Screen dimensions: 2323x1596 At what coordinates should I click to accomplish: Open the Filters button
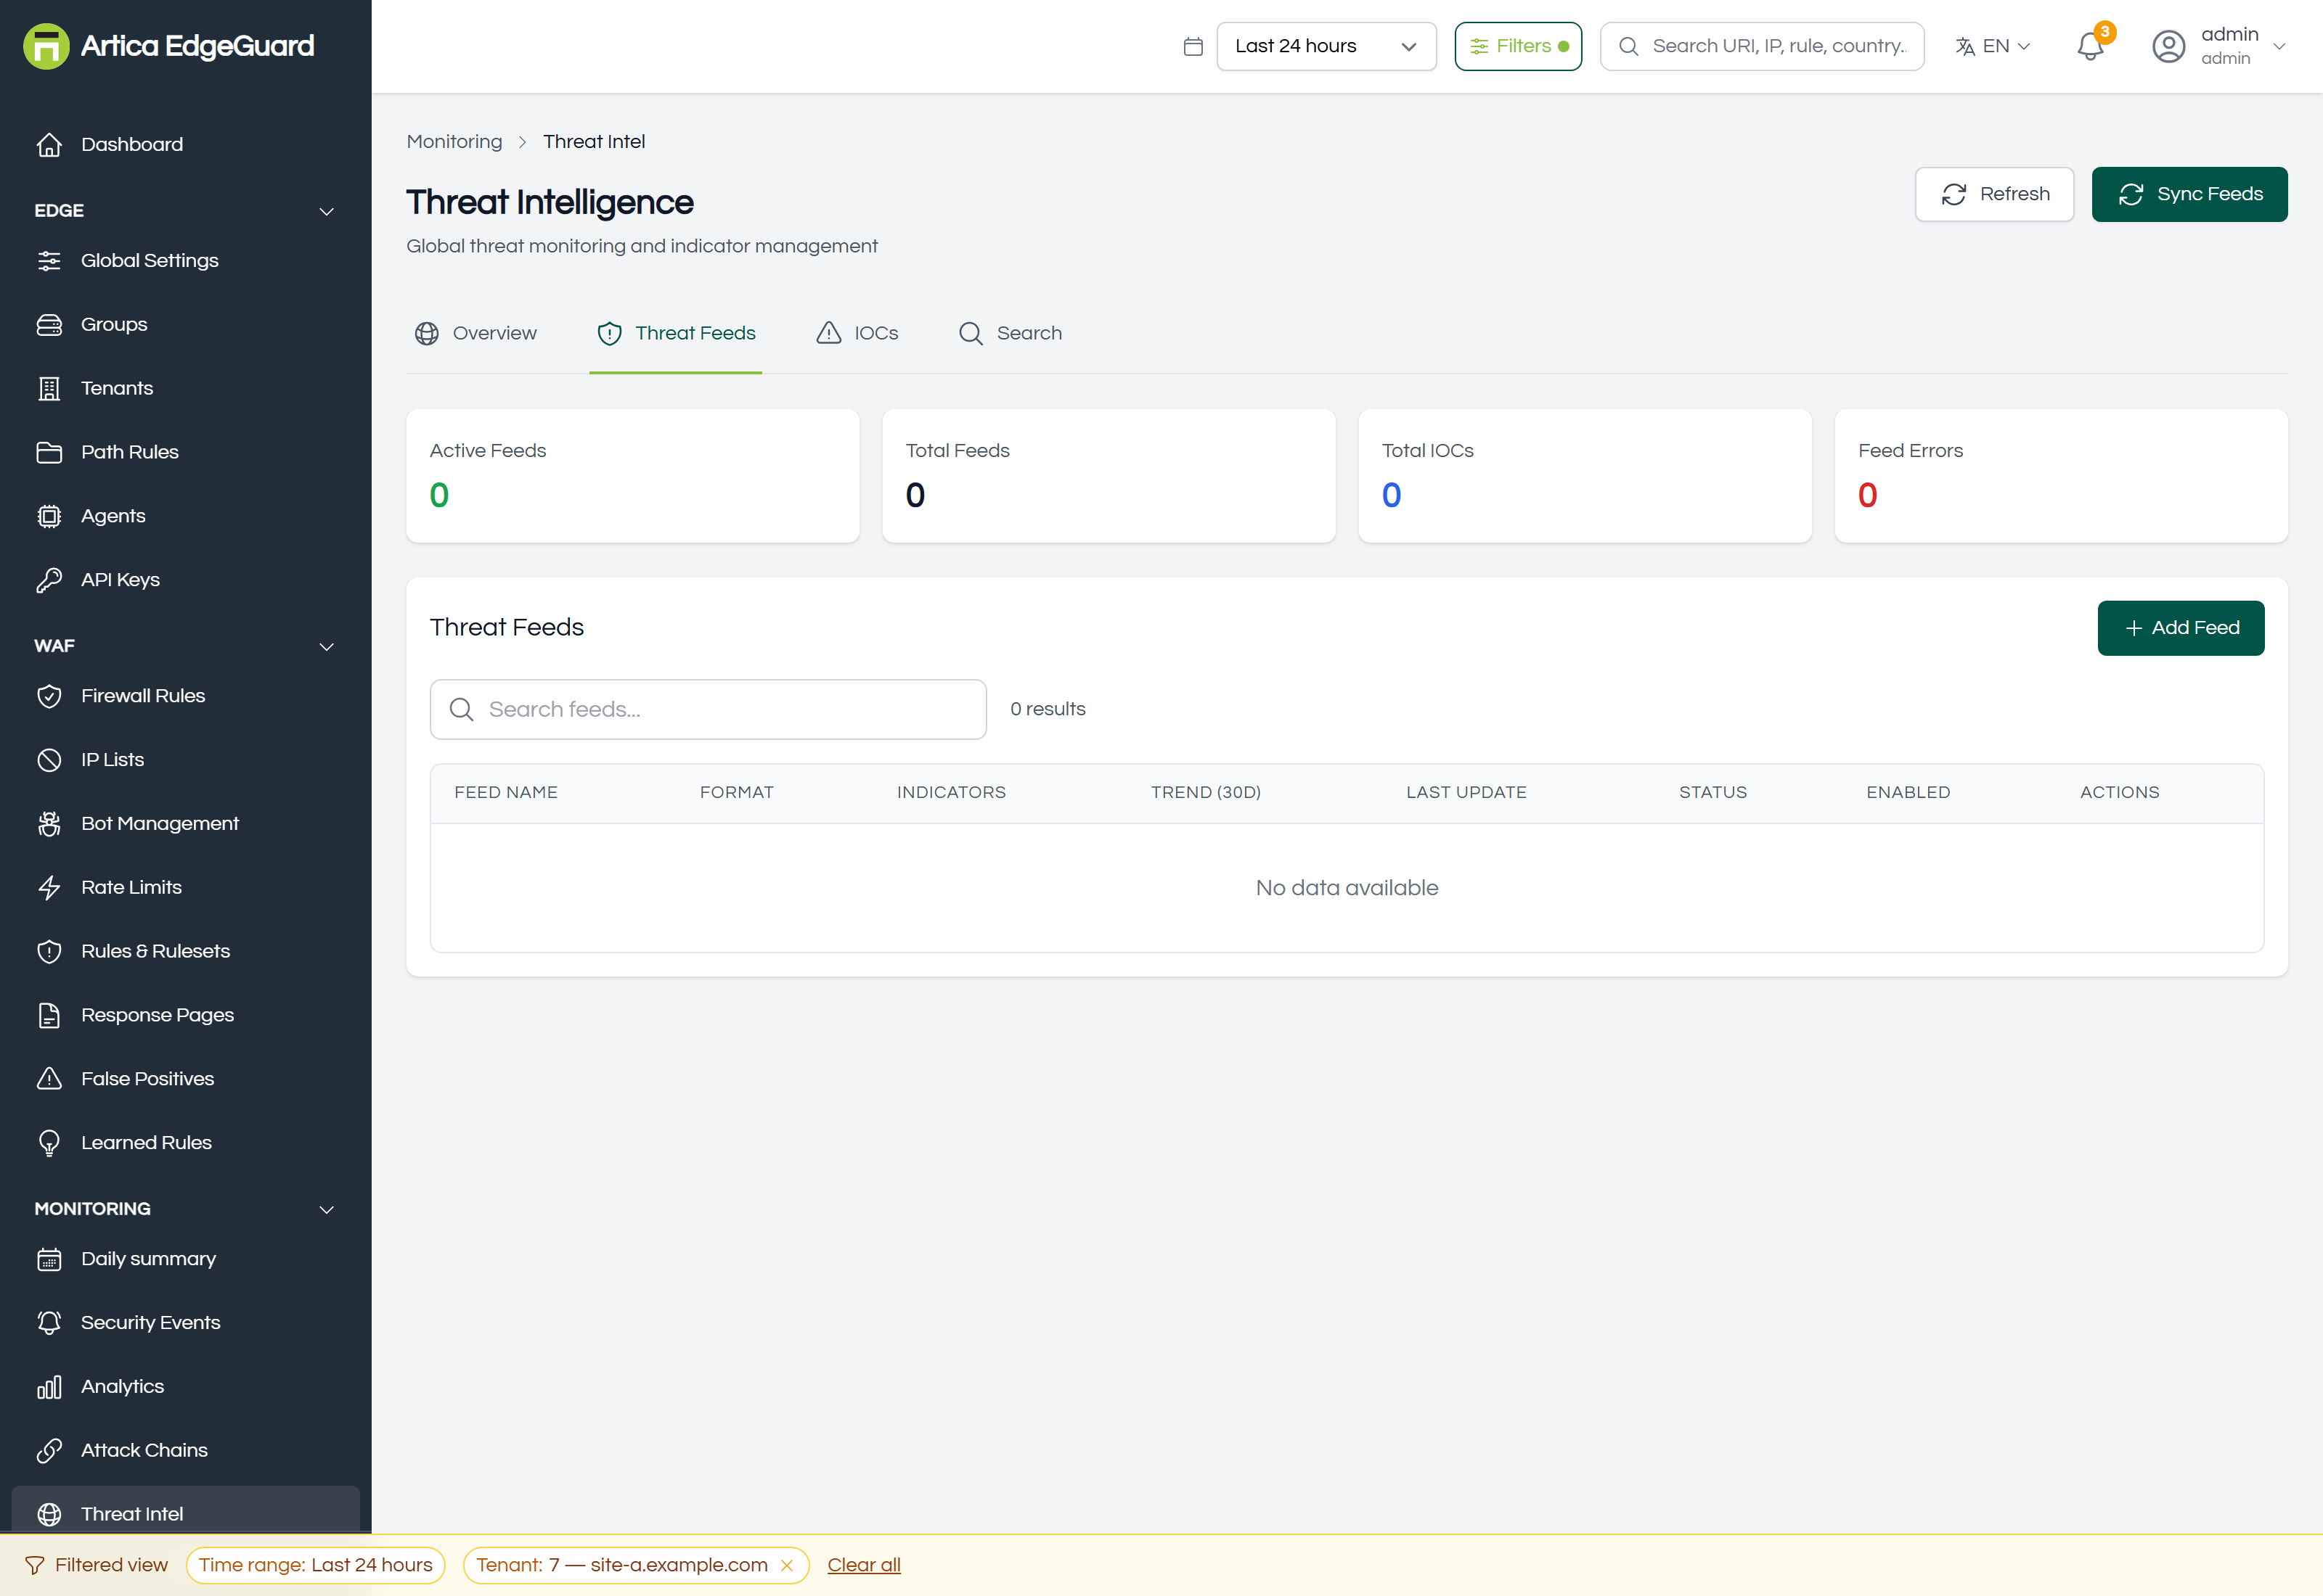(1518, 47)
